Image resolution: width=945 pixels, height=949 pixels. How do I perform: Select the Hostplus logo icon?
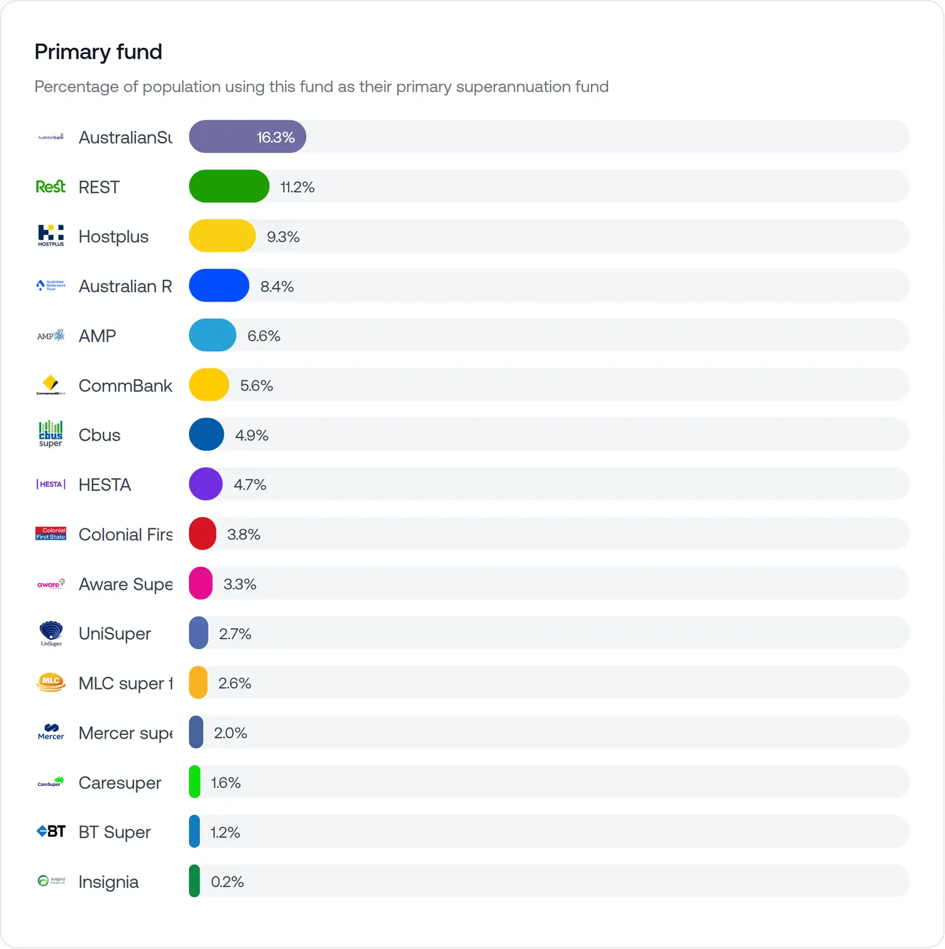click(x=50, y=236)
